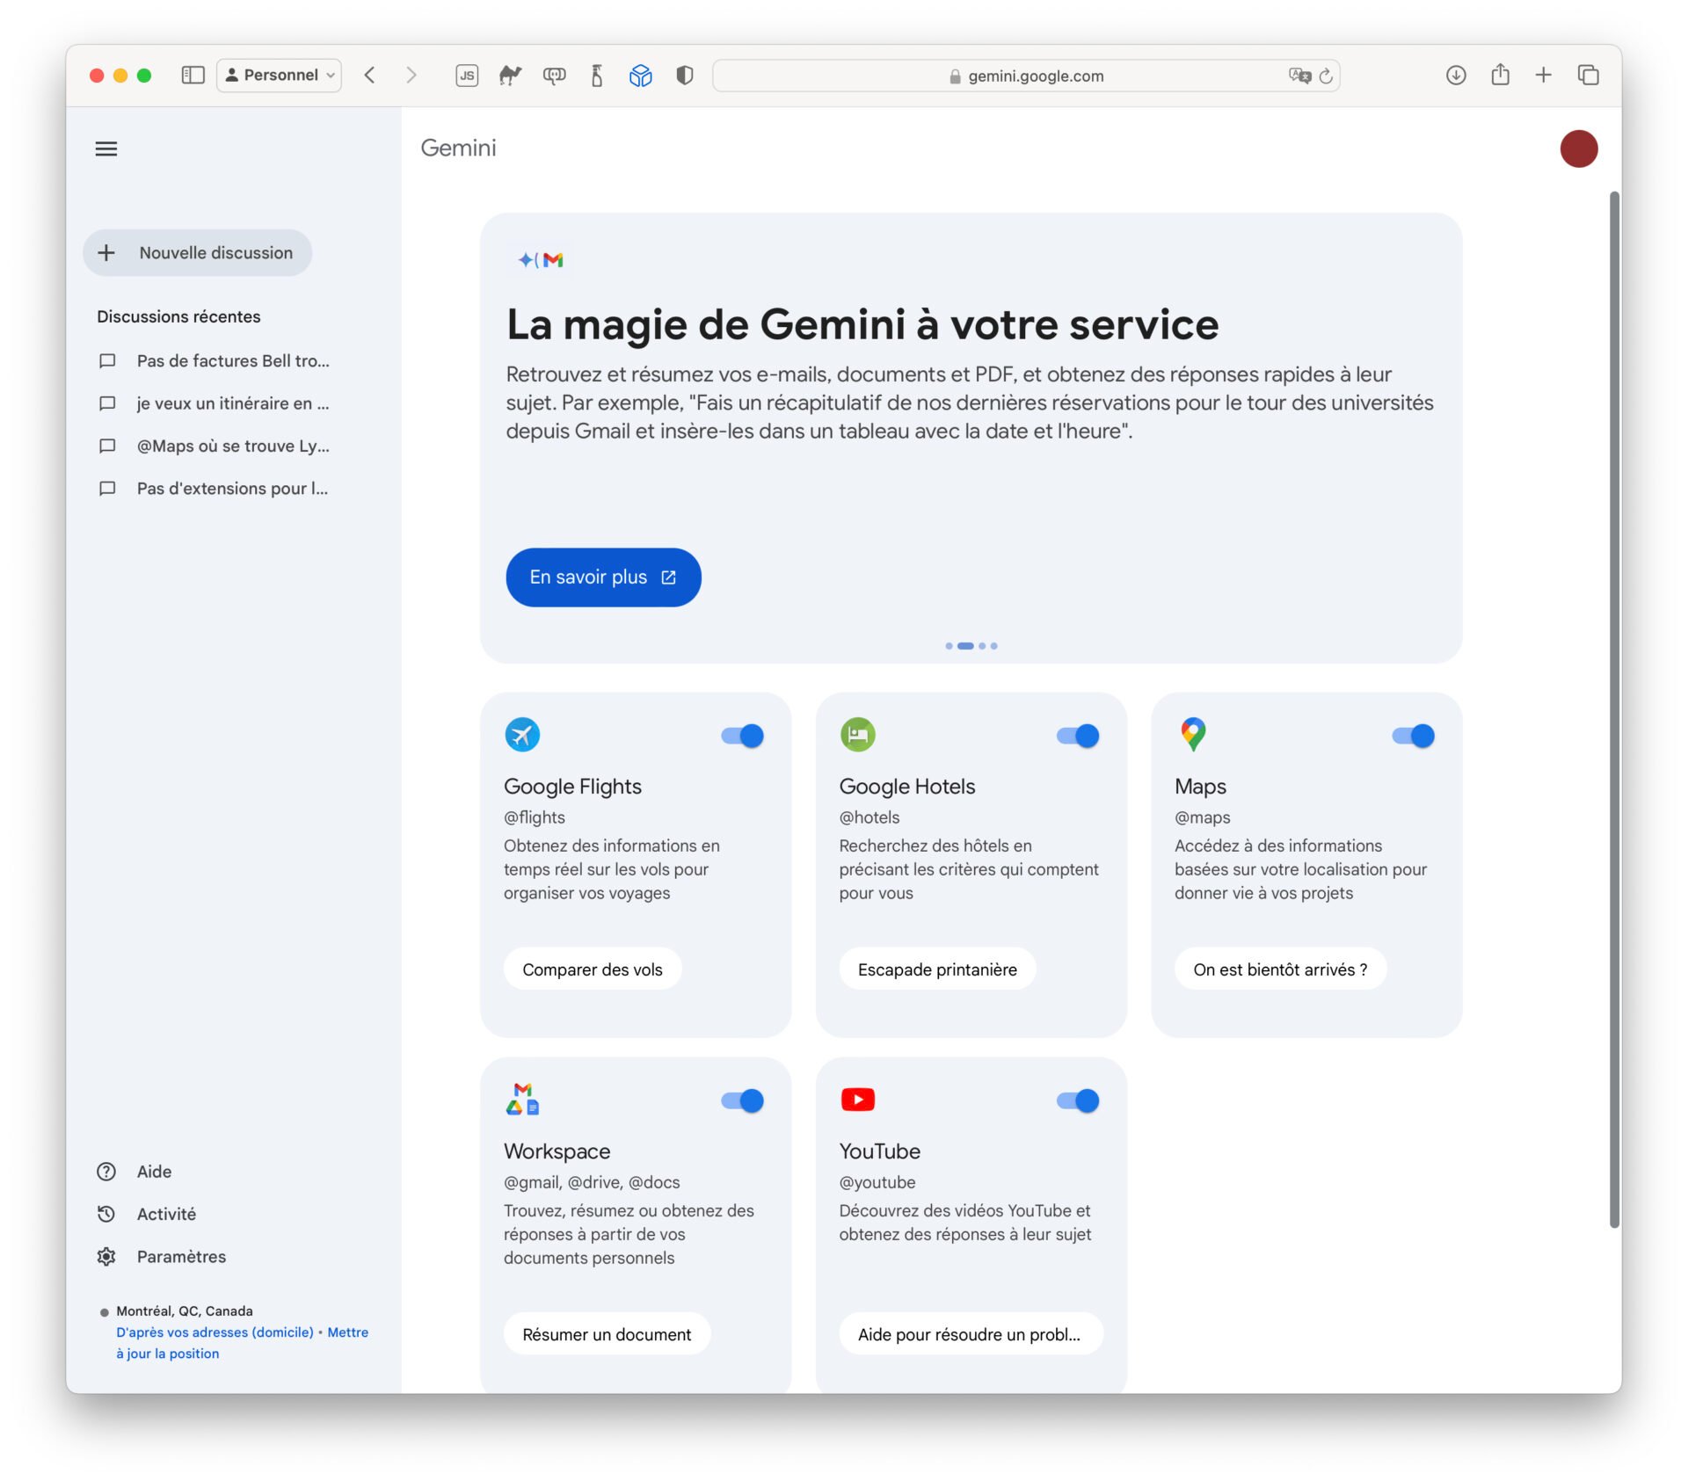This screenshot has width=1688, height=1481.
Task: Click the JS extension icon
Action: pyautogui.click(x=467, y=76)
